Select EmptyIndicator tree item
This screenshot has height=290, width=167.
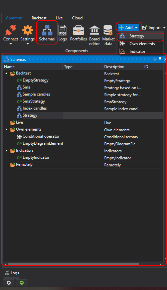tap(36, 158)
